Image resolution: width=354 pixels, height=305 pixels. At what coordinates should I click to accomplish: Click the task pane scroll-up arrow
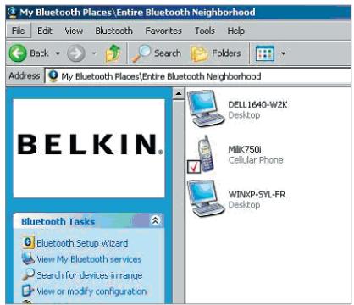[179, 93]
